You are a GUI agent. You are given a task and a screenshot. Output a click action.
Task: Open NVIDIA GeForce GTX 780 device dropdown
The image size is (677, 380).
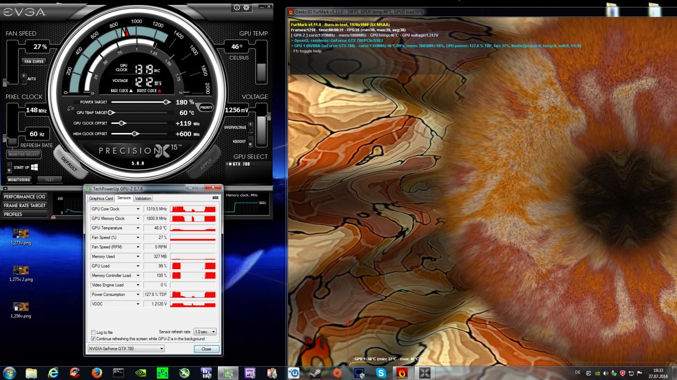pos(126,349)
